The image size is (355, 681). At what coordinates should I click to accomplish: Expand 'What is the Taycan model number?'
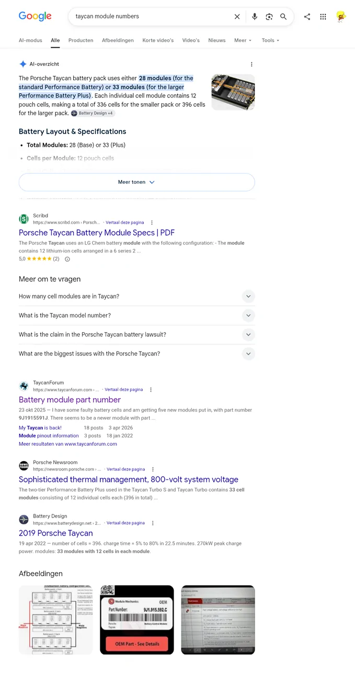coord(136,315)
